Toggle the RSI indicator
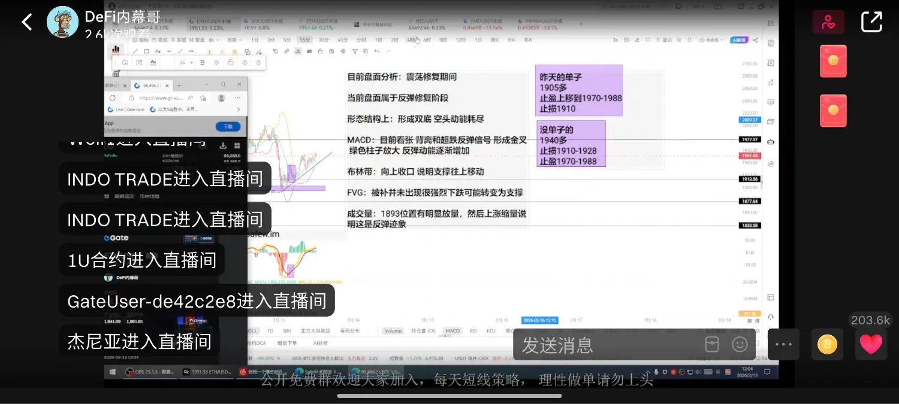 tap(473, 330)
